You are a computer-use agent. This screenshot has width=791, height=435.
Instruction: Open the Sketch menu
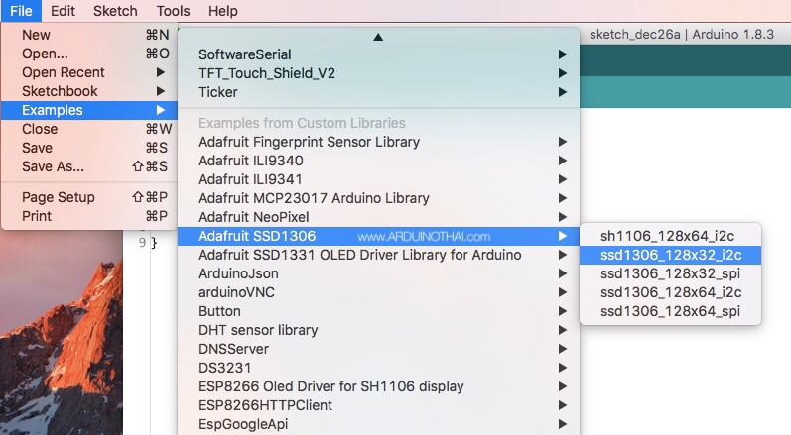[x=115, y=11]
